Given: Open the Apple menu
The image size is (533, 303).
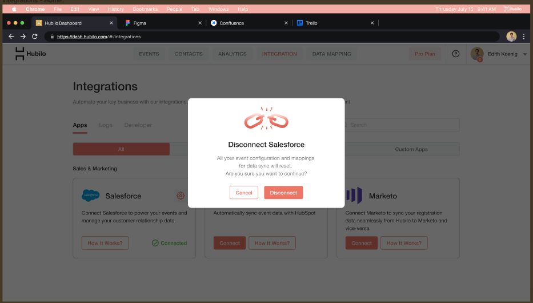Looking at the screenshot, I should [x=14, y=9].
